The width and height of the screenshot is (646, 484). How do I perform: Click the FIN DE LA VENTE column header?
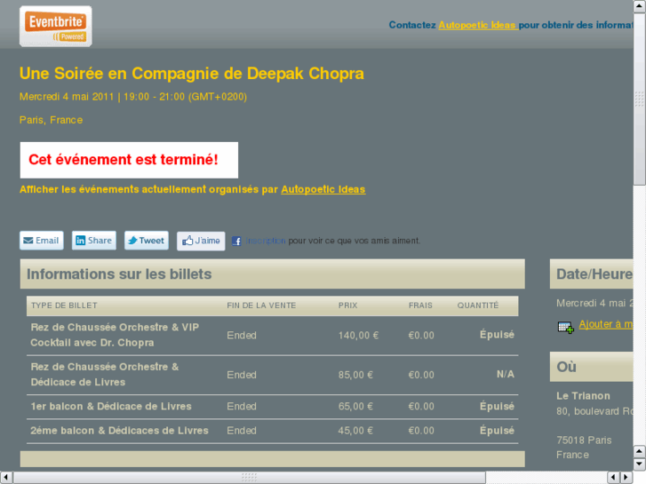[x=261, y=305]
